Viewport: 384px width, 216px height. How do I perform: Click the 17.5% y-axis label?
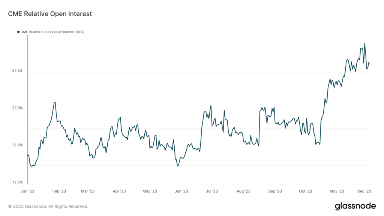coord(17,145)
